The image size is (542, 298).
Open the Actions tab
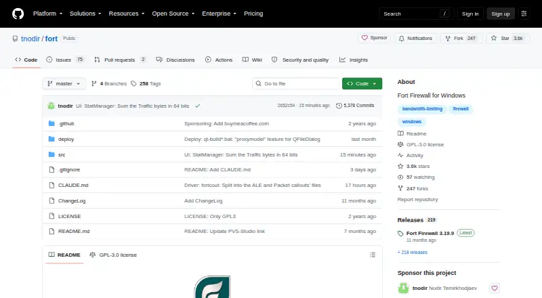219,60
